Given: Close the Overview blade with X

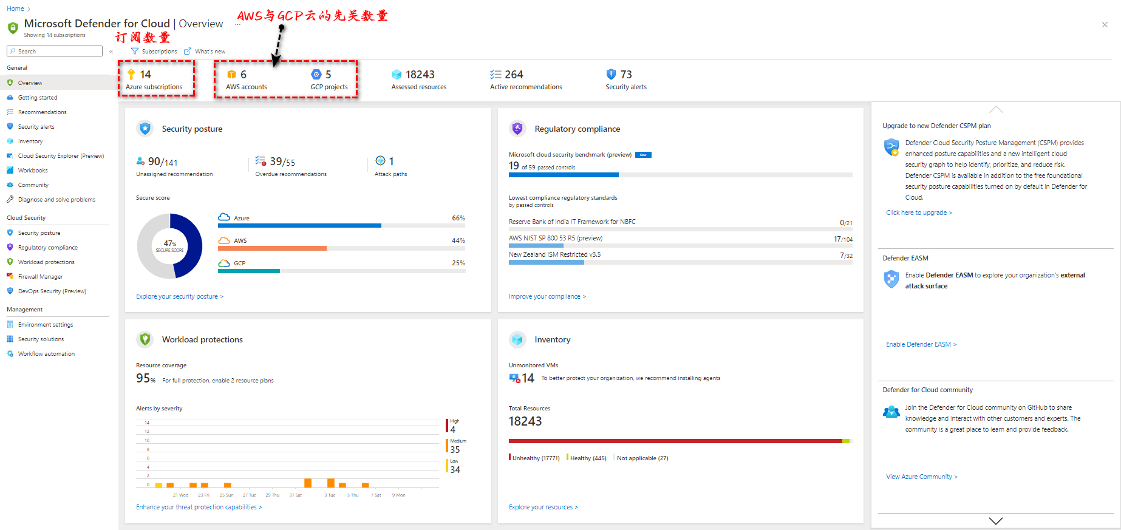Looking at the screenshot, I should [x=1105, y=25].
